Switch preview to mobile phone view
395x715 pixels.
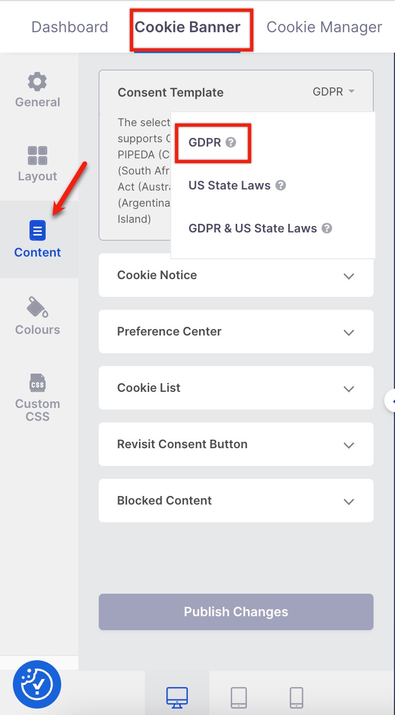[x=296, y=697]
